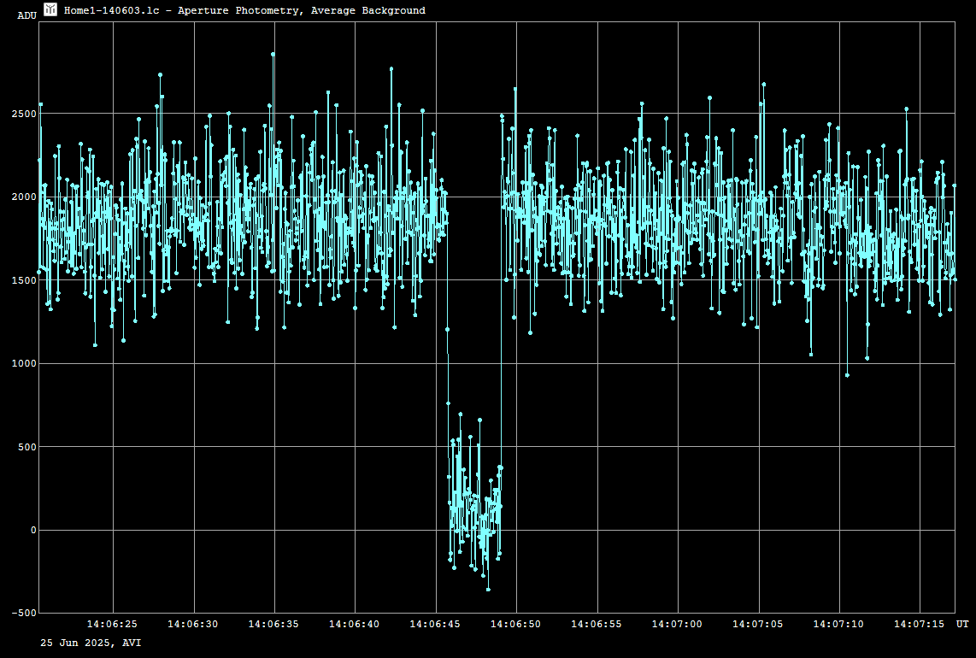Screen dimensions: 976x658
Task: Click the 14:07:05 time axis label
Action: pos(758,624)
